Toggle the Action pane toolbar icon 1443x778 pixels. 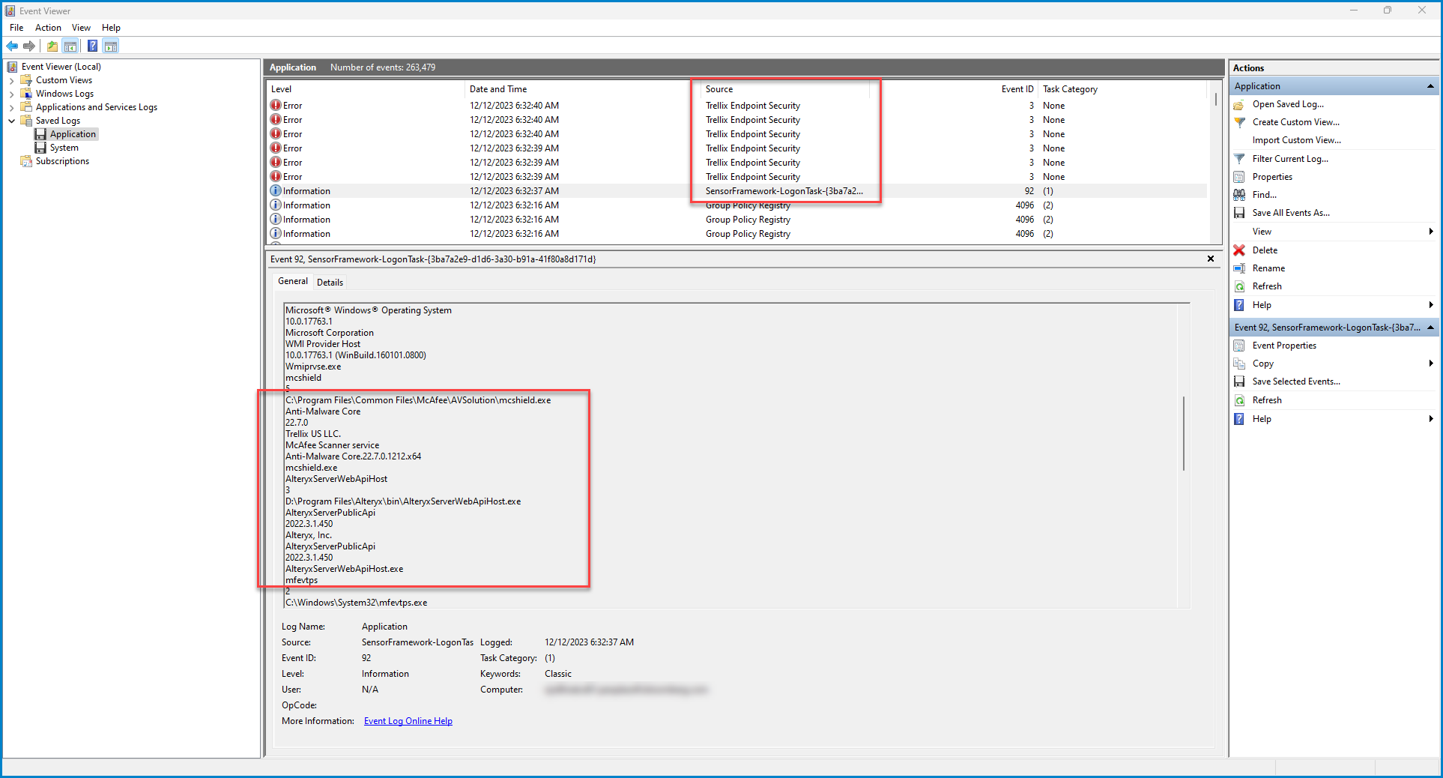pos(111,46)
